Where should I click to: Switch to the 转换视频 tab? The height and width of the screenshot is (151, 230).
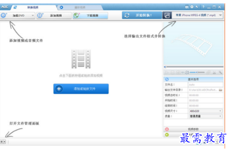pos(33,7)
